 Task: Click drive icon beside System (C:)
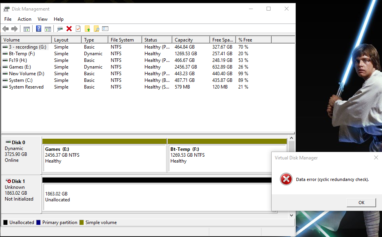click(5, 80)
